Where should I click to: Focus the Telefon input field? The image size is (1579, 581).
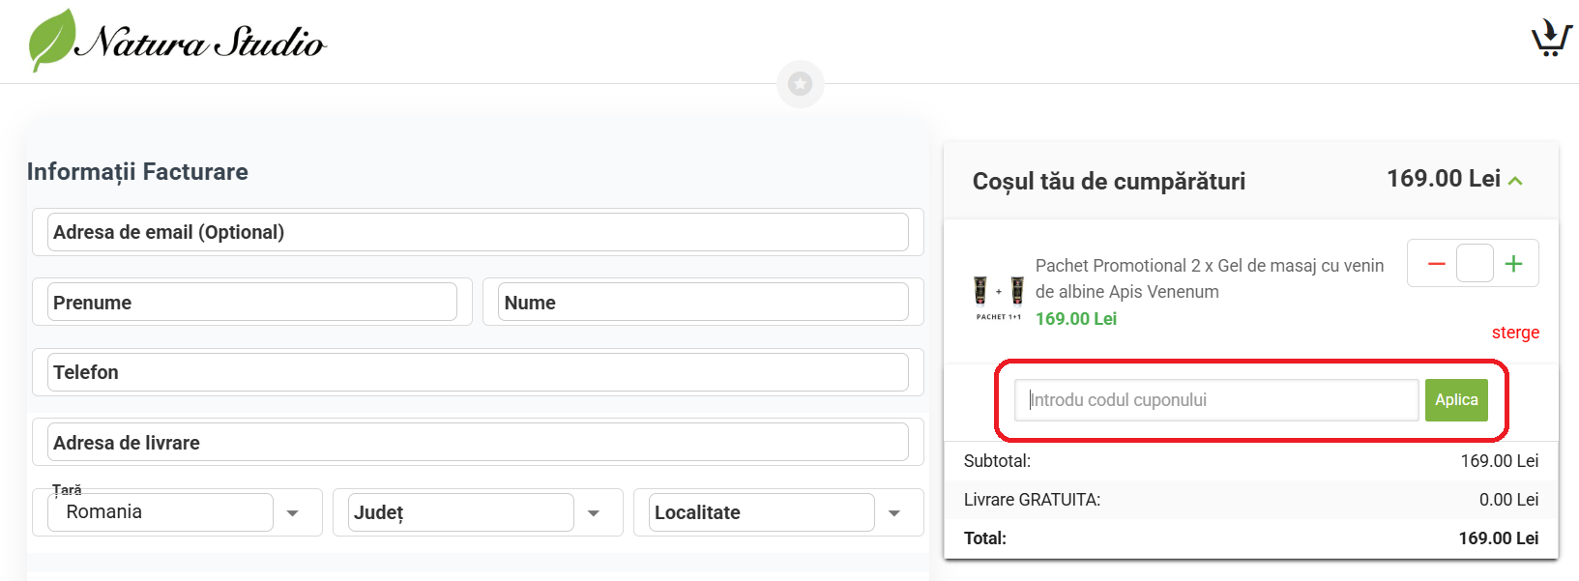(x=478, y=372)
